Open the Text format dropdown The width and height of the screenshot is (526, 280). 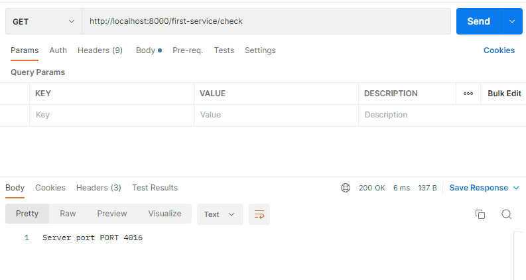click(220, 214)
